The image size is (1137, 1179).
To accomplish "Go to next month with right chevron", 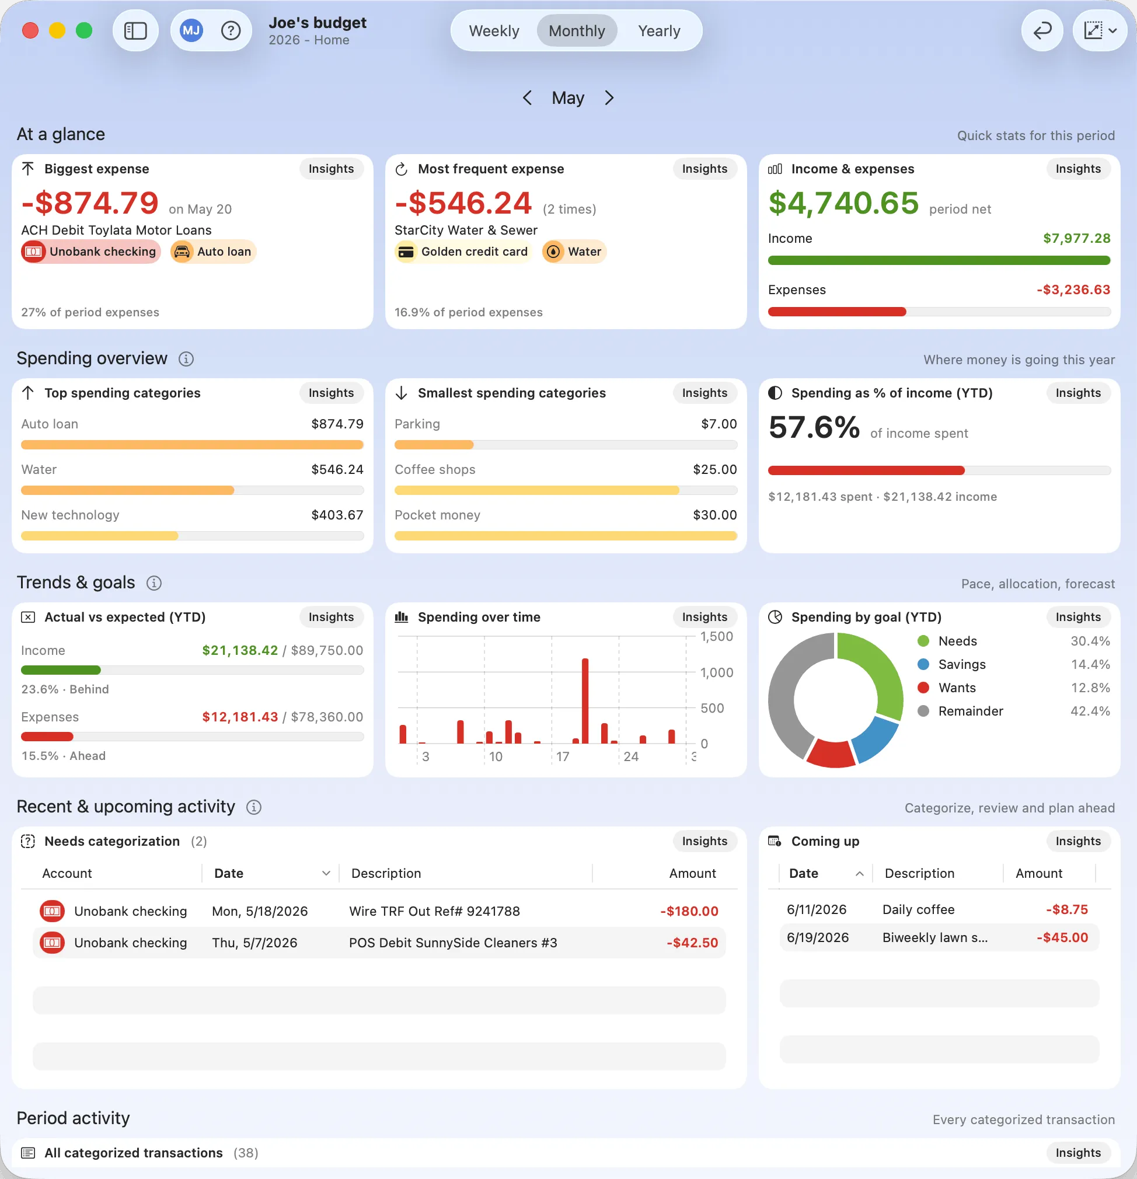I will (x=609, y=98).
